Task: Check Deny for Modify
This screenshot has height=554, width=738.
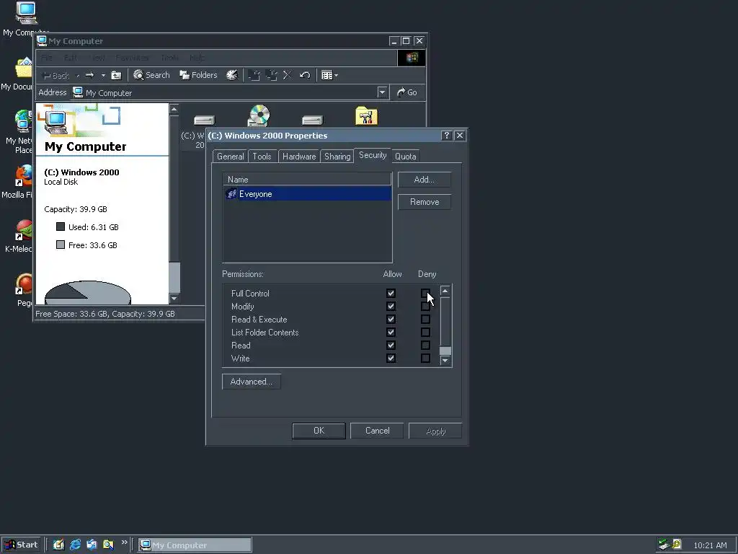Action: [x=425, y=306]
